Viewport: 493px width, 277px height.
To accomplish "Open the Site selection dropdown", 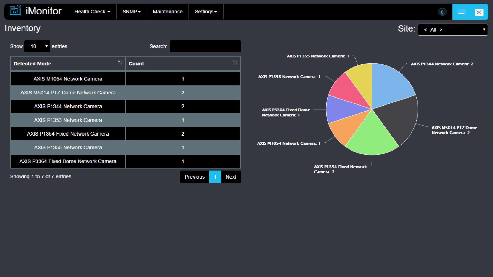I will click(453, 30).
